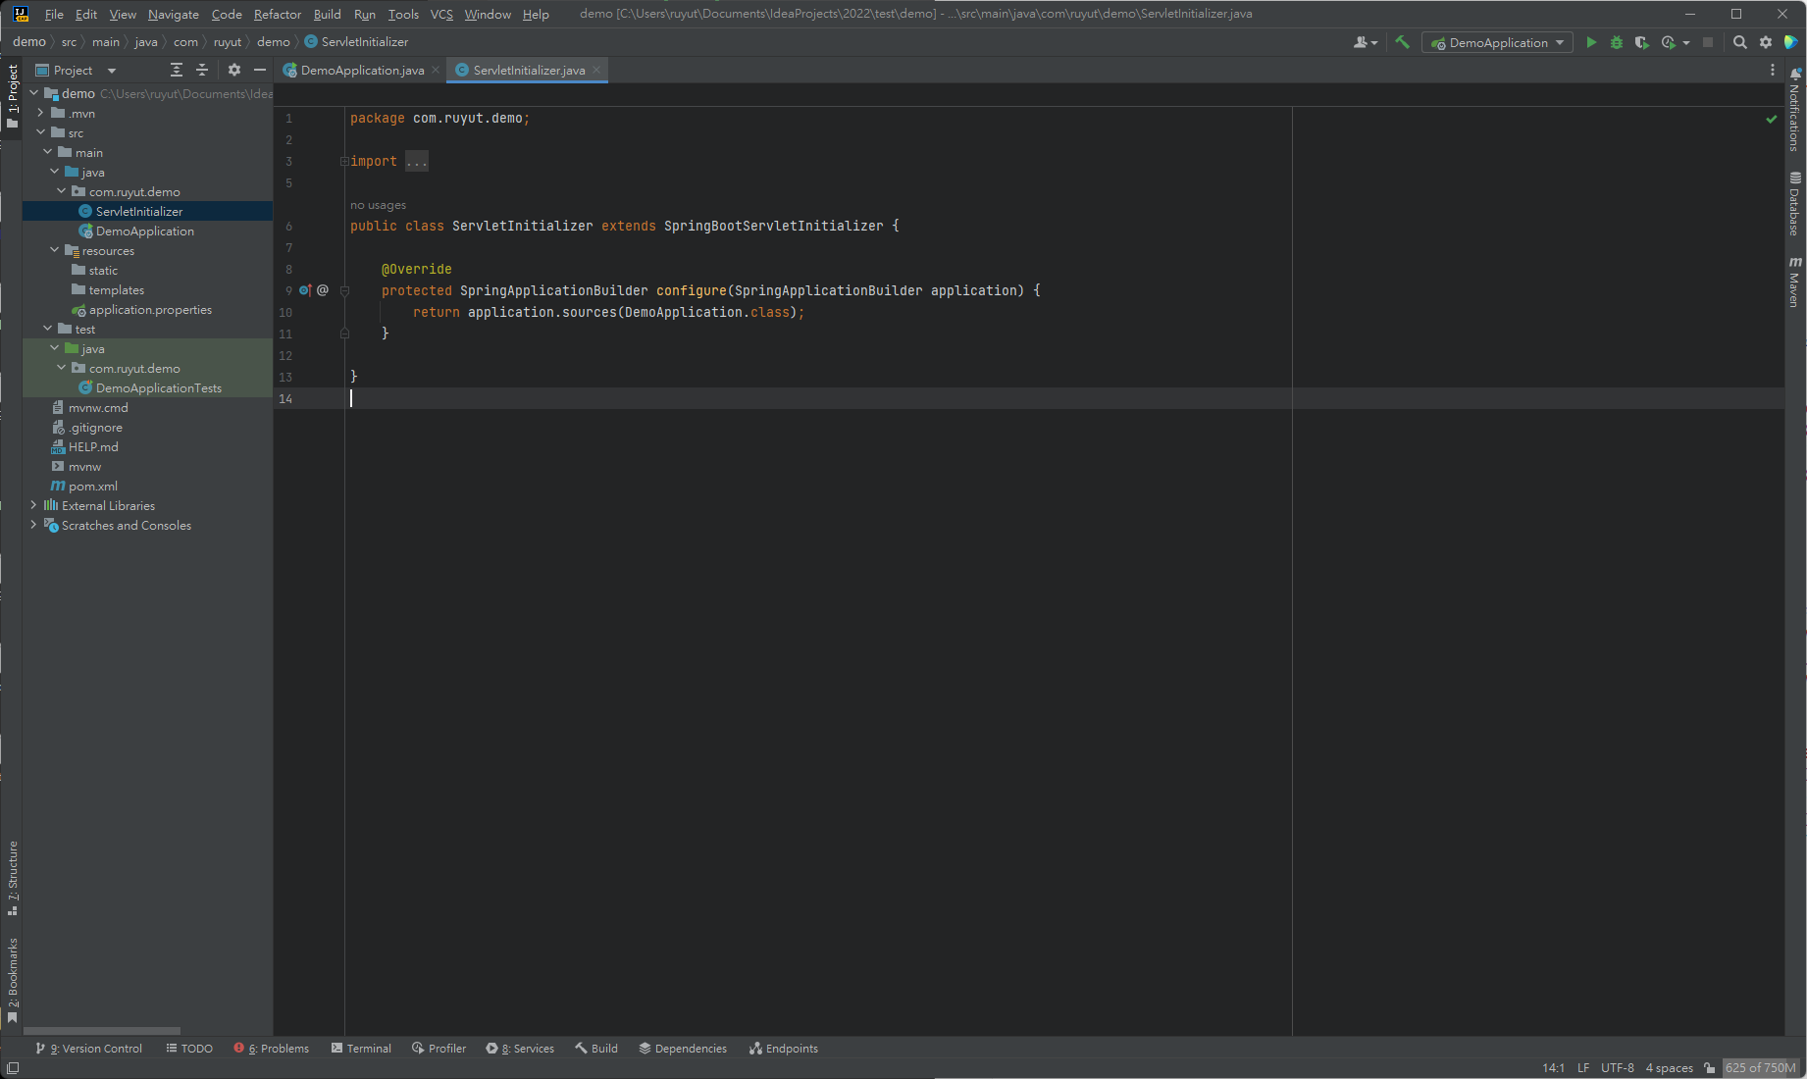The height and width of the screenshot is (1079, 1807).
Task: Toggle tool window bars icon in status bar corner
Action: pos(13,1068)
